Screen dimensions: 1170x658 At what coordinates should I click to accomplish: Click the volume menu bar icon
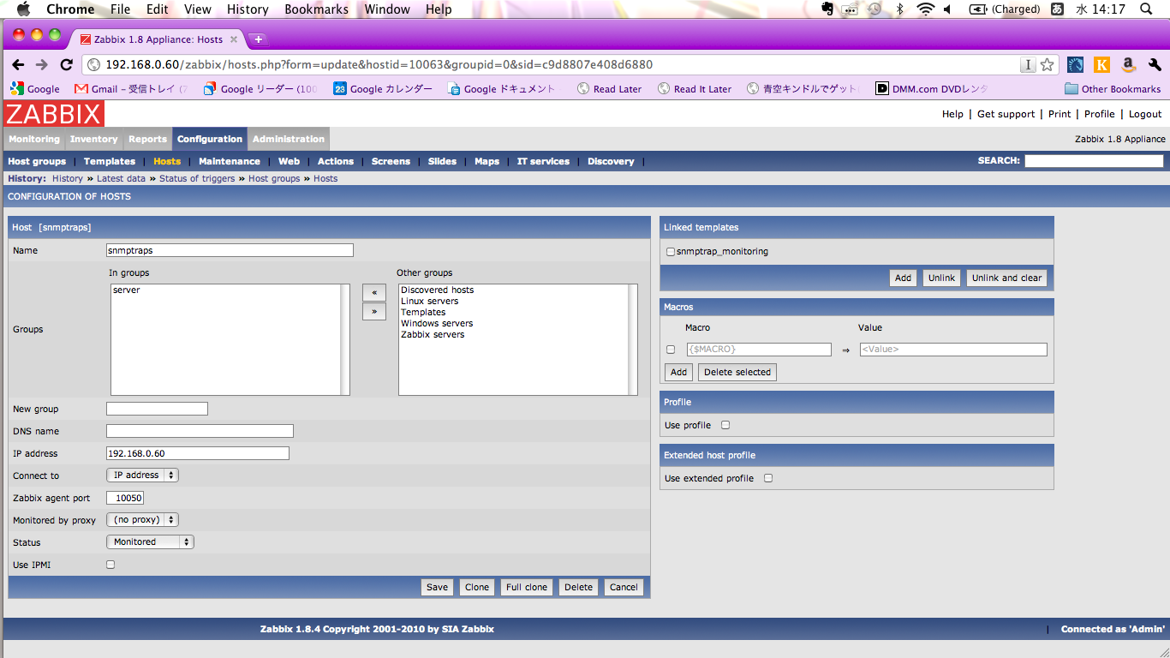pos(948,9)
